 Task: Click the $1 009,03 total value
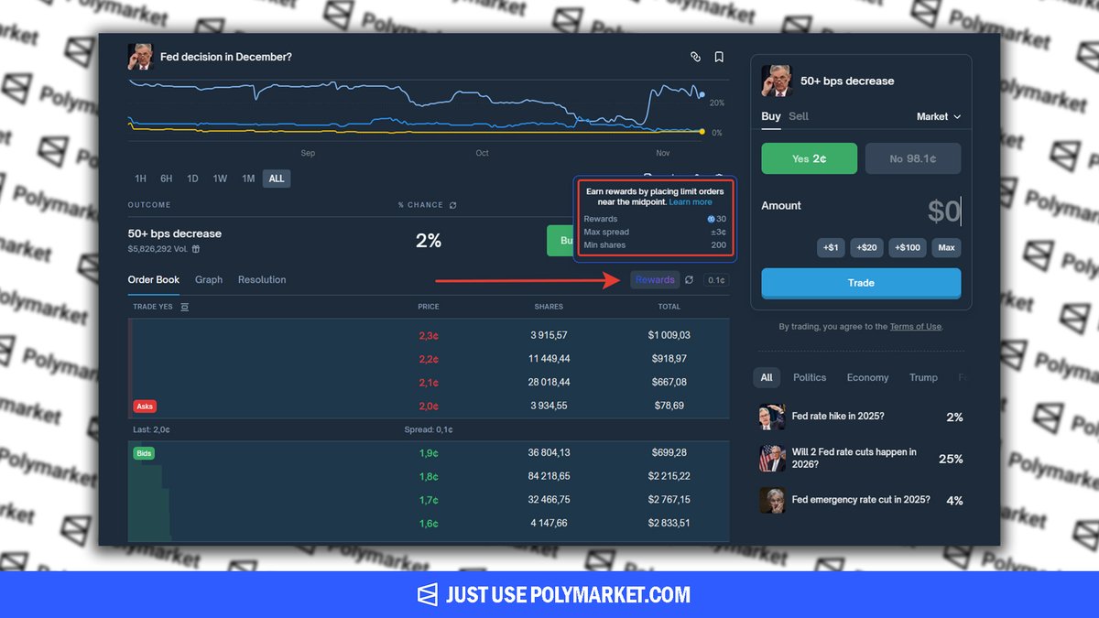(669, 336)
